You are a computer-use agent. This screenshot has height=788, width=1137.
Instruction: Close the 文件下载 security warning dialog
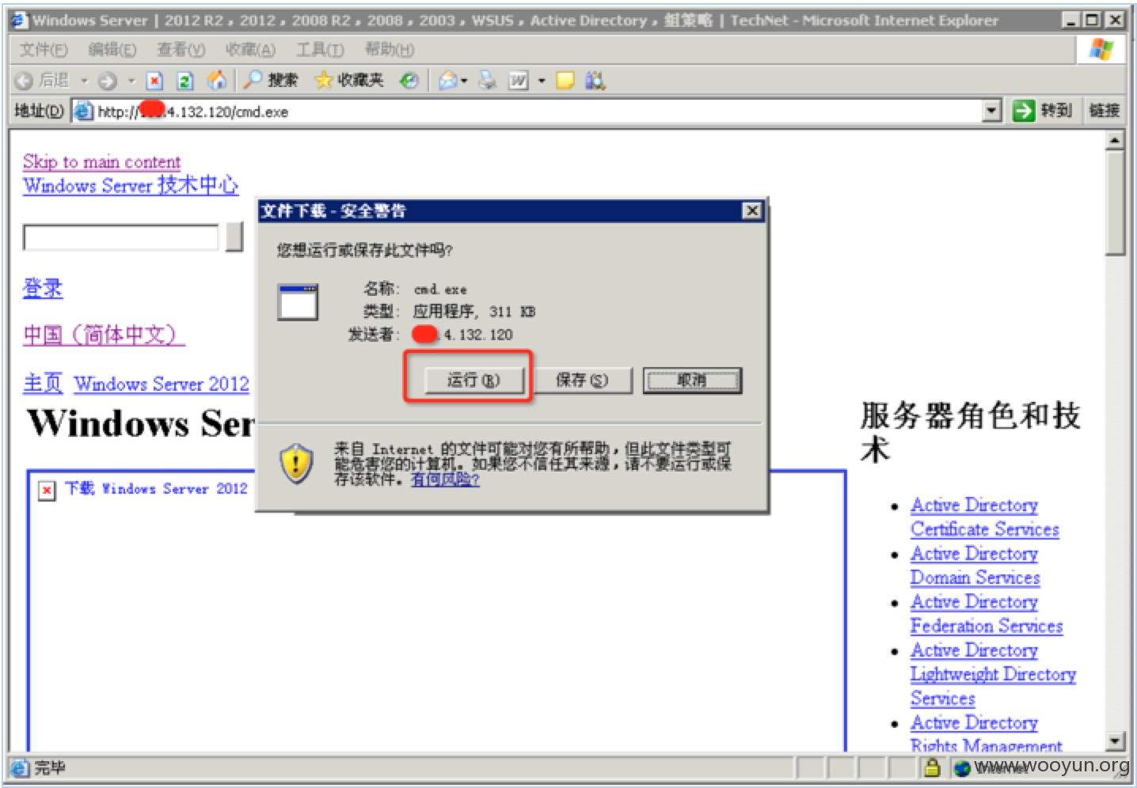click(752, 210)
